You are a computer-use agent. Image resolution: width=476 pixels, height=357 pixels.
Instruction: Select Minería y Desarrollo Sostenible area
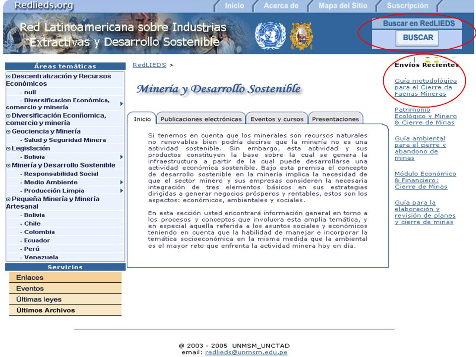point(63,165)
